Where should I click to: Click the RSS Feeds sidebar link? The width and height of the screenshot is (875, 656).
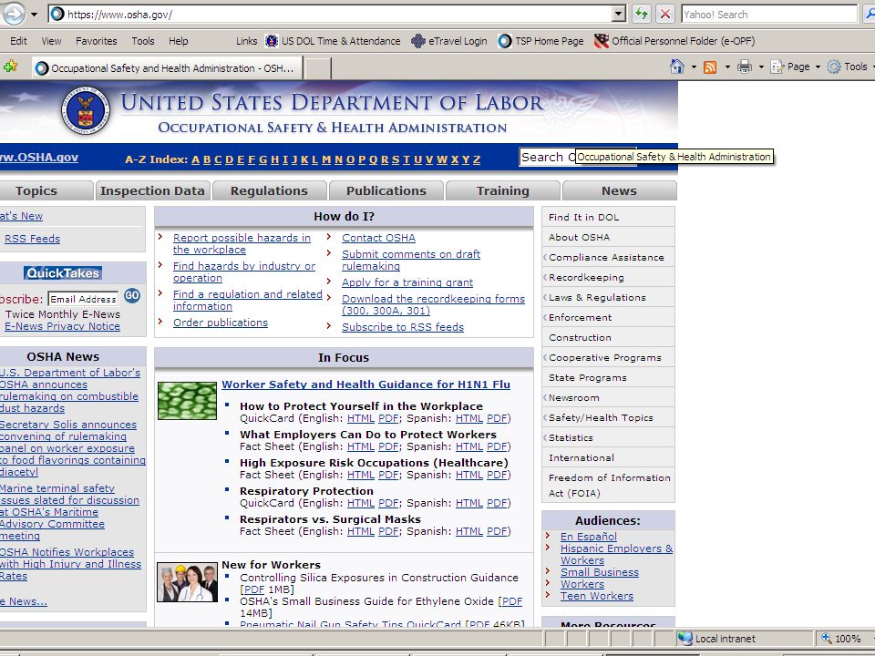33,239
